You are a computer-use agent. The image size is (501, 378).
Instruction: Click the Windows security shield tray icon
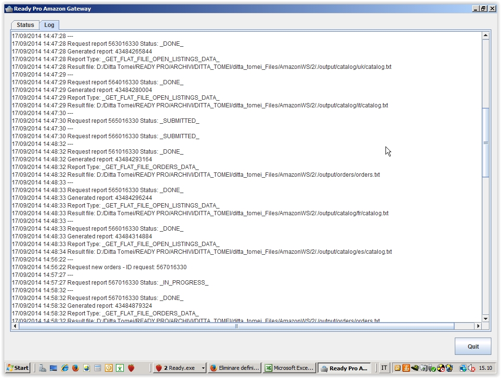click(x=449, y=368)
